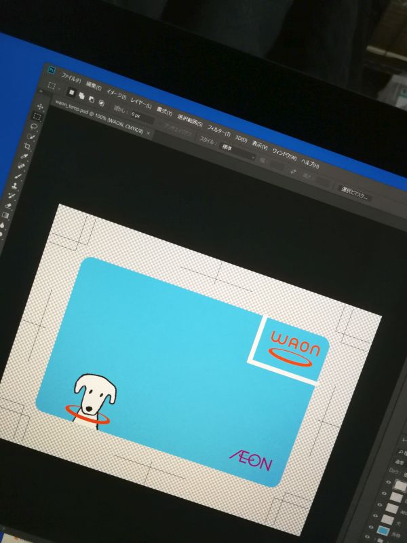Viewport: 407px width, 543px height.
Task: Open the ファイル(F) menu
Action: (x=71, y=77)
